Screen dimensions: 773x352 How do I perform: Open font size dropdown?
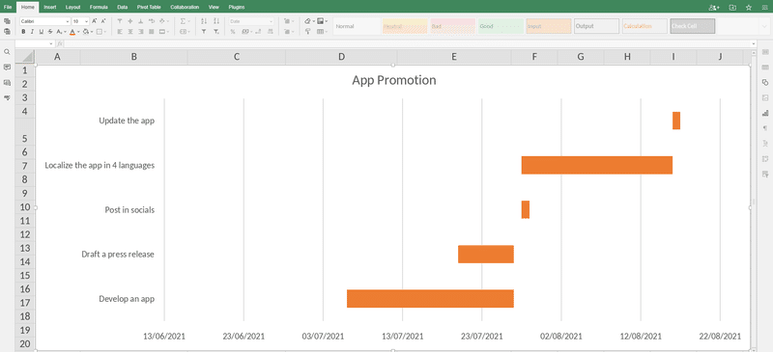click(x=87, y=21)
